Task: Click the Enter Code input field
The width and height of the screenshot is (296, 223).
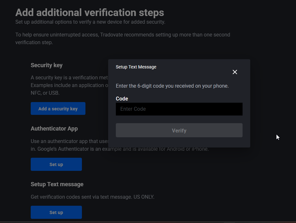Action: pos(179,109)
